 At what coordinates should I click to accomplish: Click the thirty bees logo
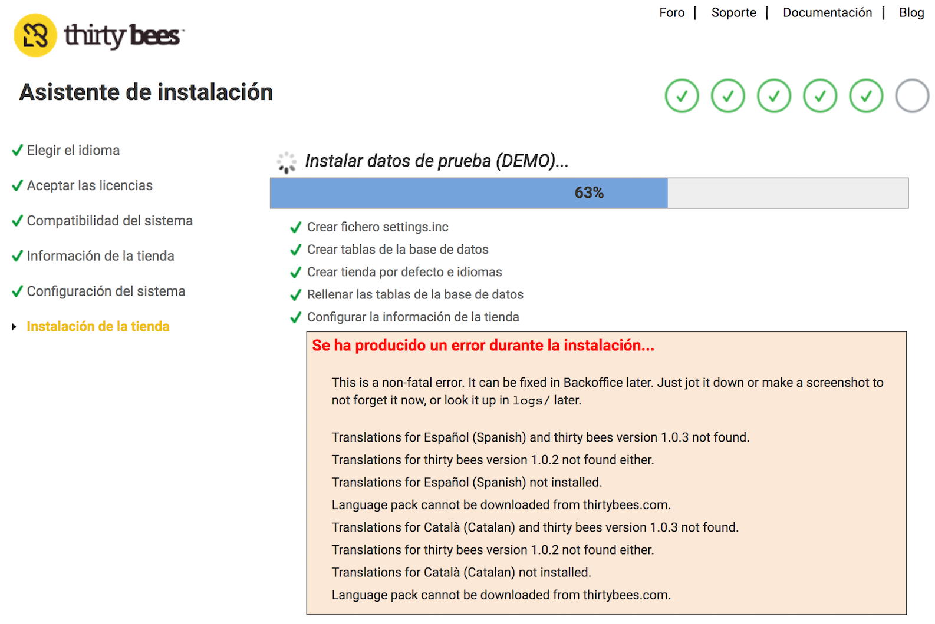pyautogui.click(x=98, y=35)
